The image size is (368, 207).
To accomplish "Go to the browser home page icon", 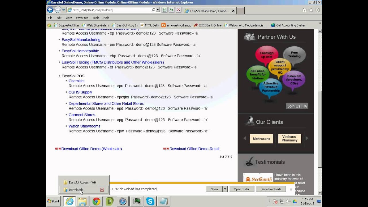I will click(x=304, y=10).
